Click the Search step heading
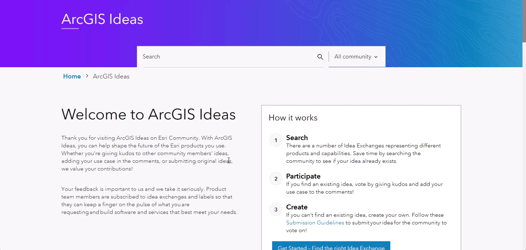526x250 pixels. (297, 138)
